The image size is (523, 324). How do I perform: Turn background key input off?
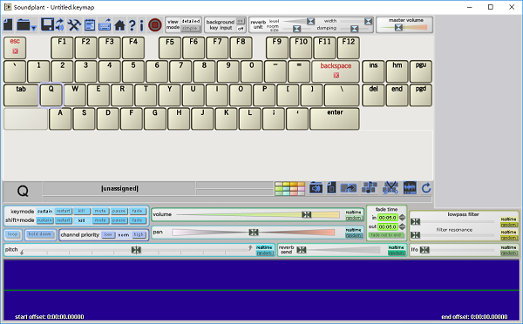[241, 29]
